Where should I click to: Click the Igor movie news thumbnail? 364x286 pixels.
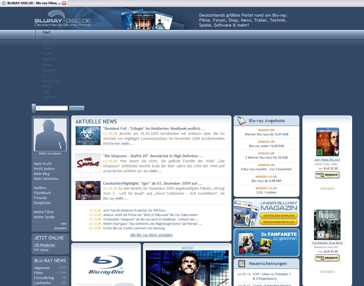88,190
